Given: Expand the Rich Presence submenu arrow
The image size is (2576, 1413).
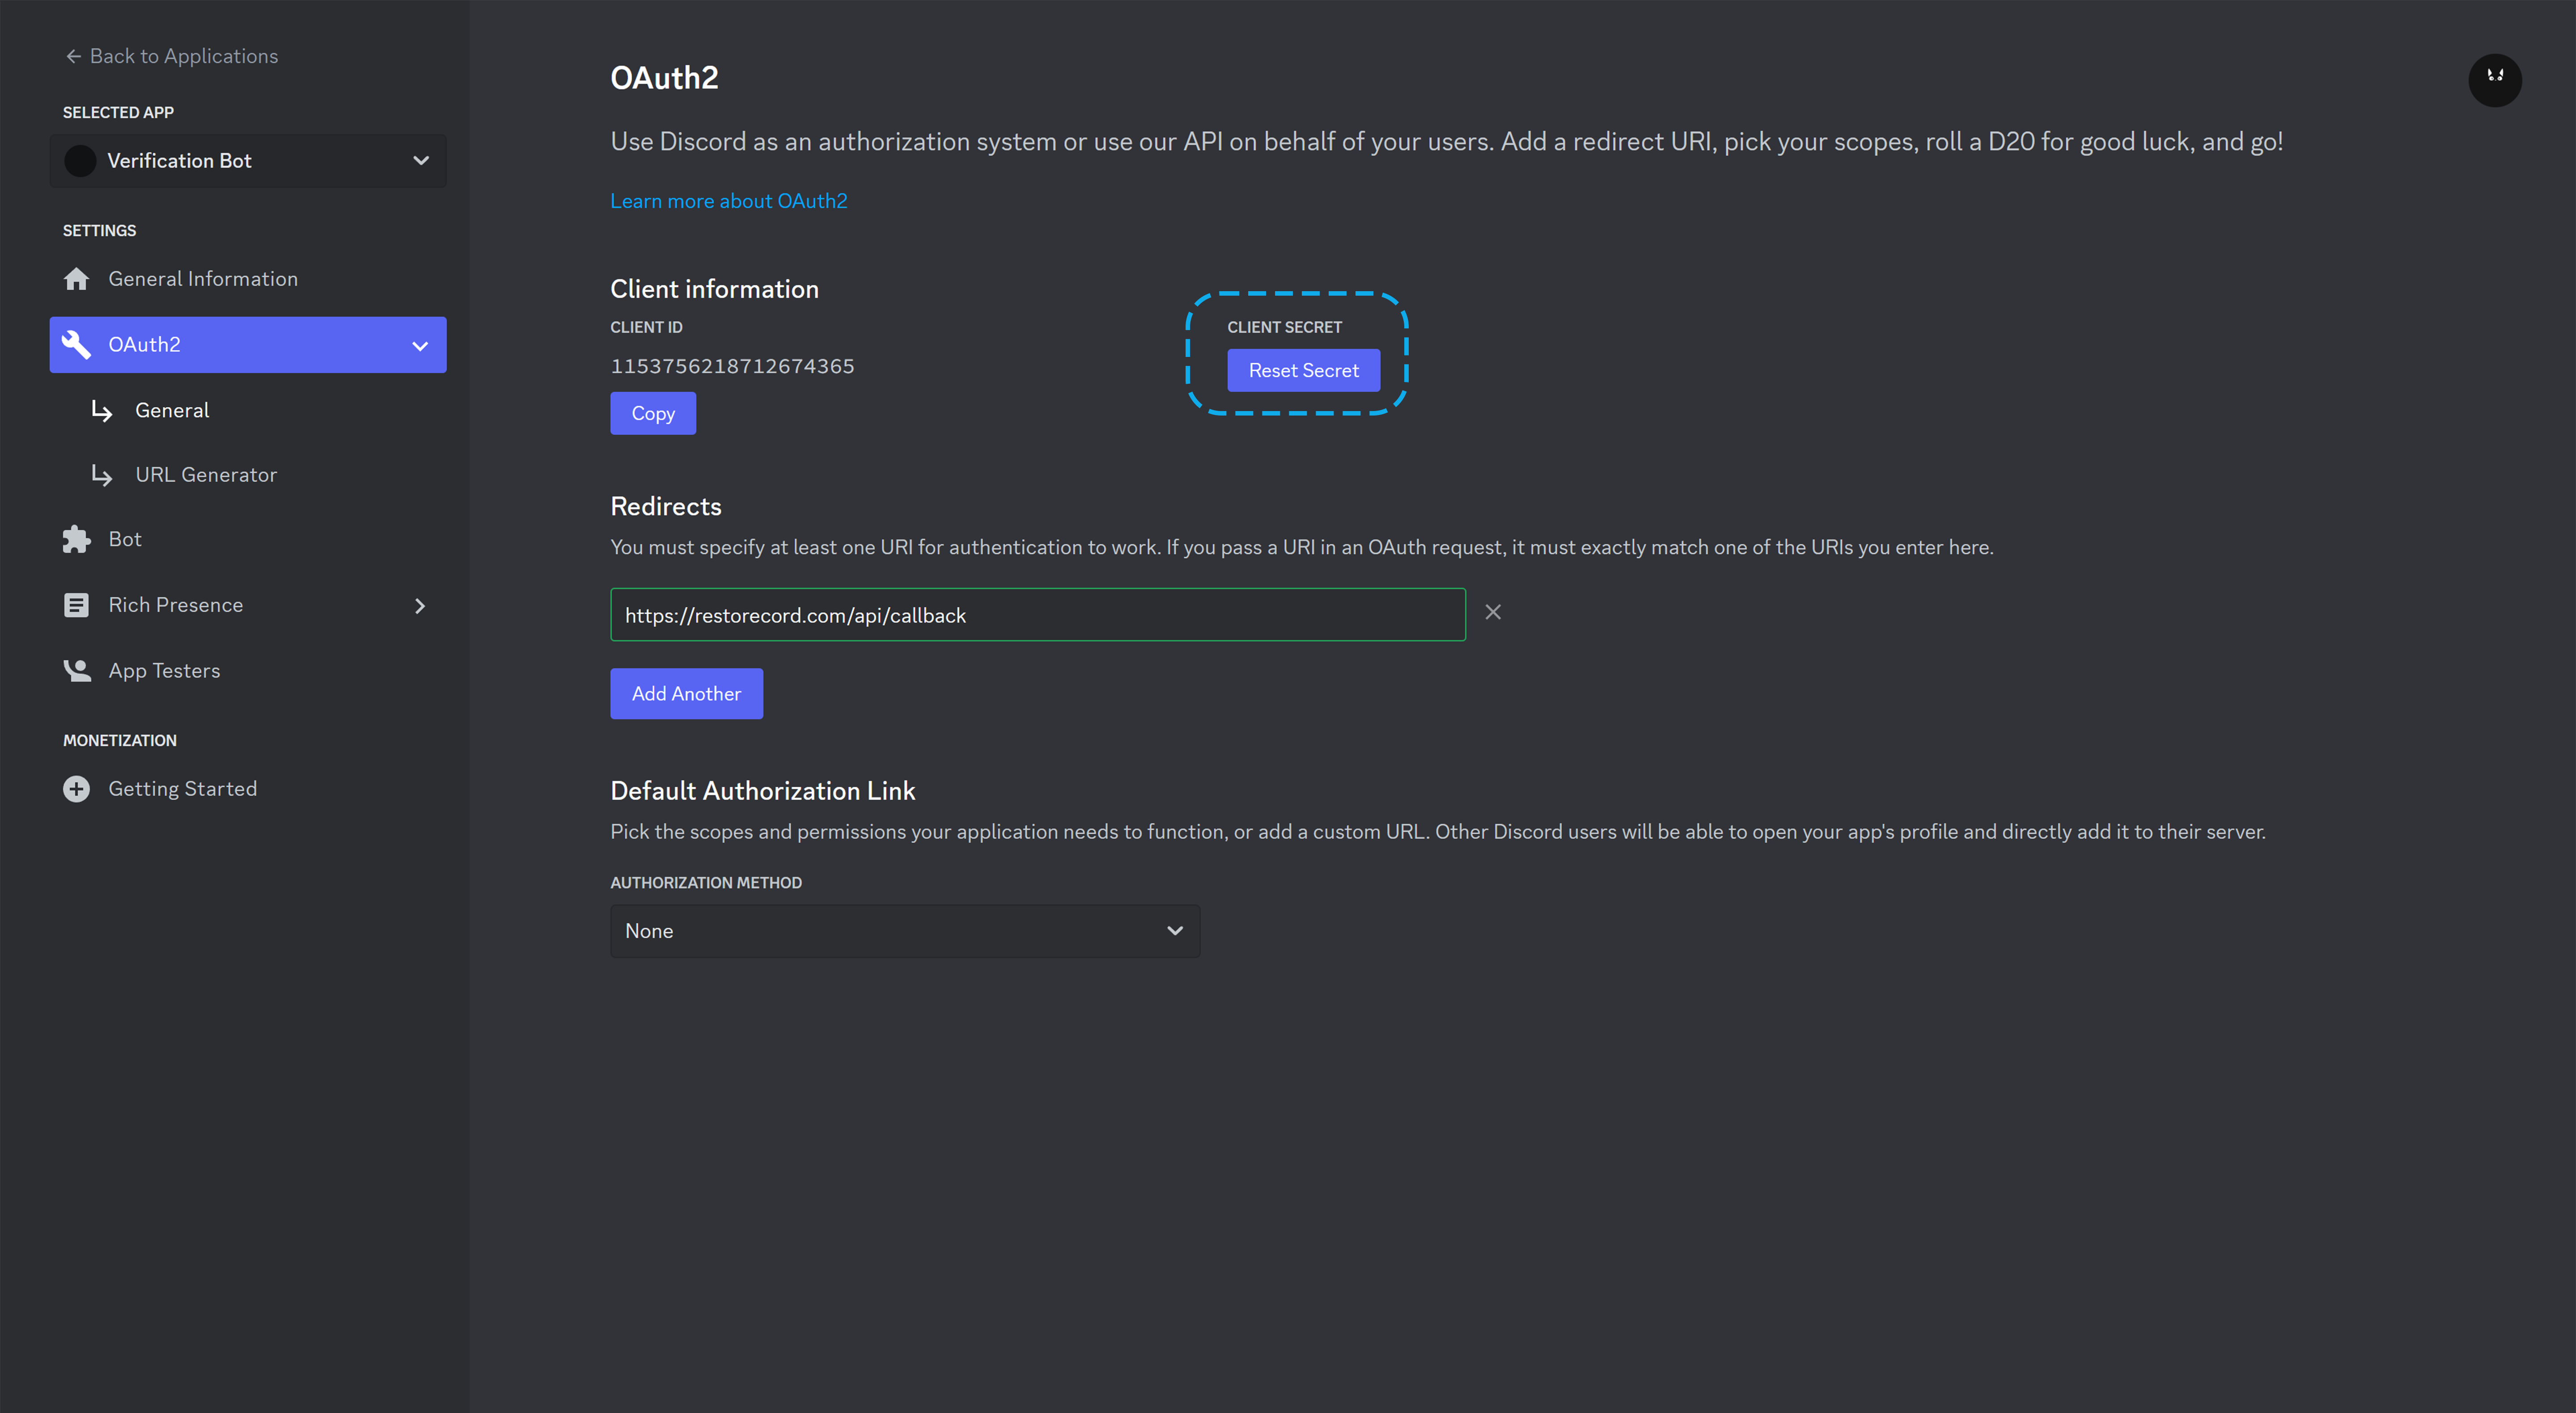Looking at the screenshot, I should [420, 606].
